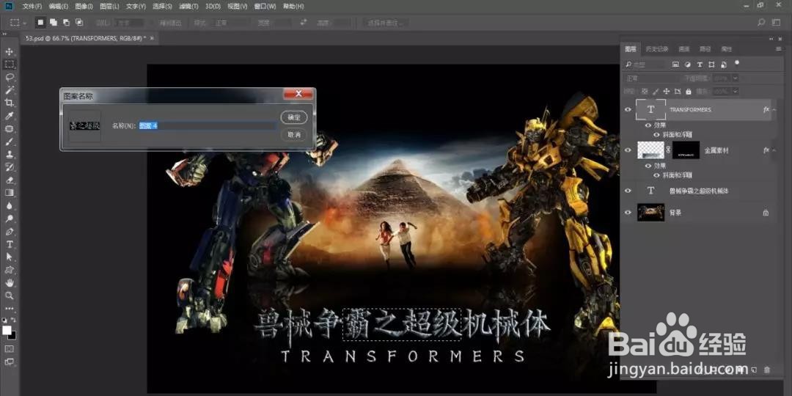Hide effects of the TRANSFORMERS layer

(x=648, y=125)
